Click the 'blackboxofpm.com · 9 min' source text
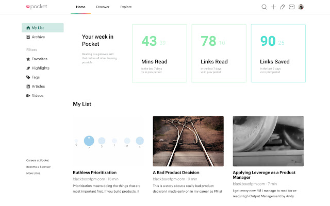Viewport: 330px width, 206px height. point(175,179)
